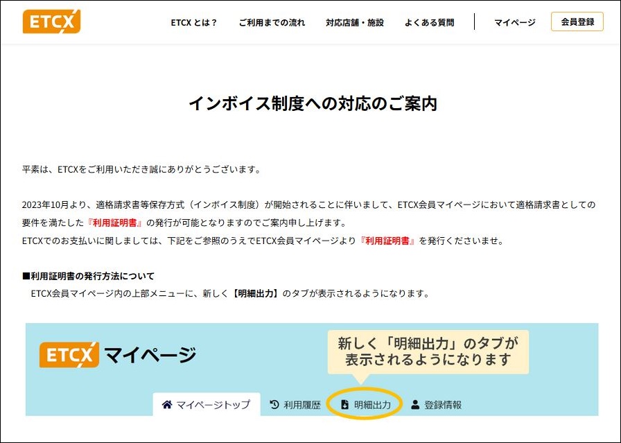Open the '登録情報' tab
Image resolution: width=621 pixels, height=443 pixels.
click(x=436, y=405)
